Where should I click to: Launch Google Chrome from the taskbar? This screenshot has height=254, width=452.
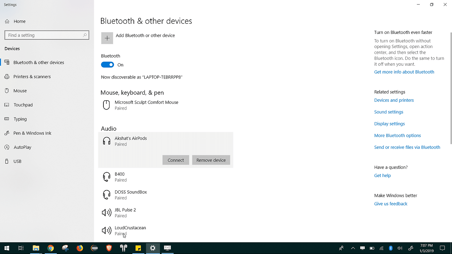tap(50, 248)
